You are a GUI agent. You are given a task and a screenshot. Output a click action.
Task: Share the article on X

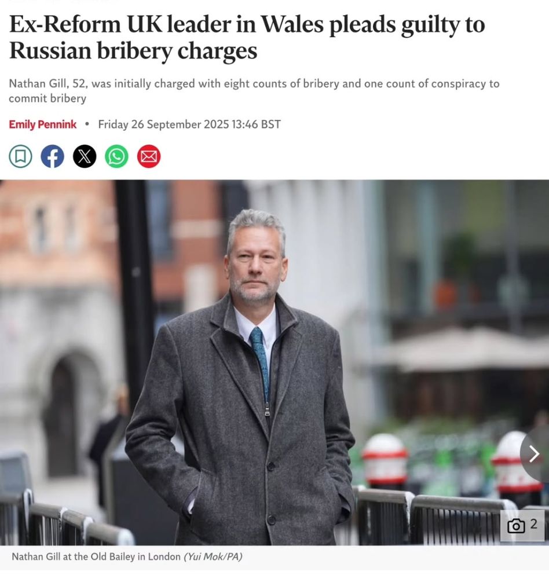[85, 156]
